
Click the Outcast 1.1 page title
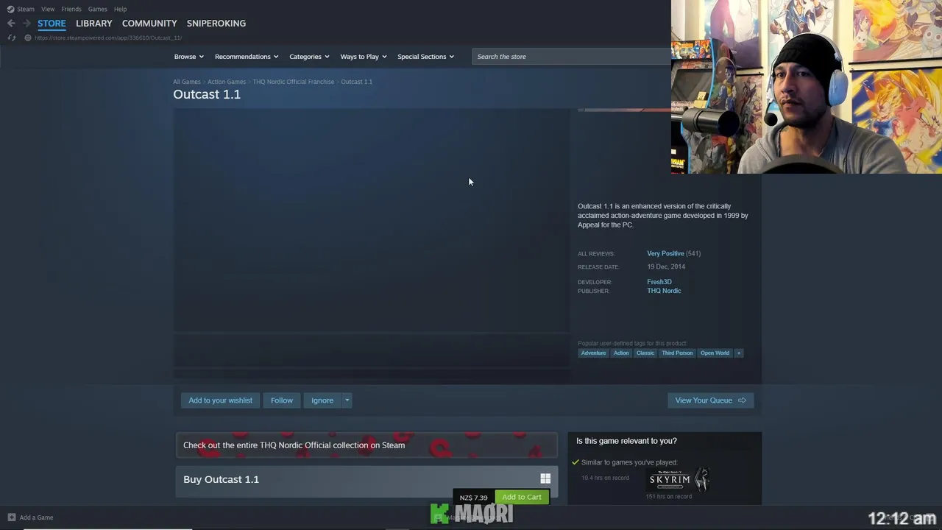pos(207,94)
